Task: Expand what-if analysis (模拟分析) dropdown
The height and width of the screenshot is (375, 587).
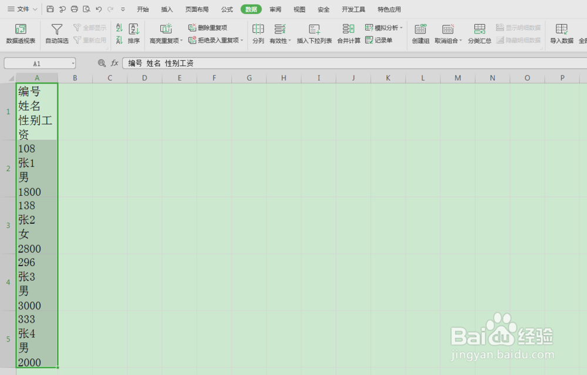Action: (401, 28)
